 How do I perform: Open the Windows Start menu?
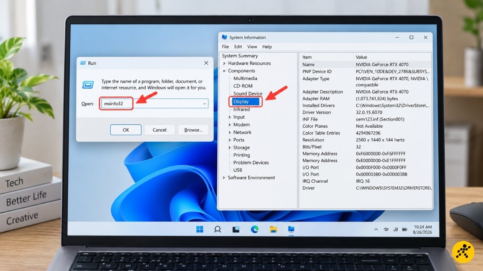200,229
